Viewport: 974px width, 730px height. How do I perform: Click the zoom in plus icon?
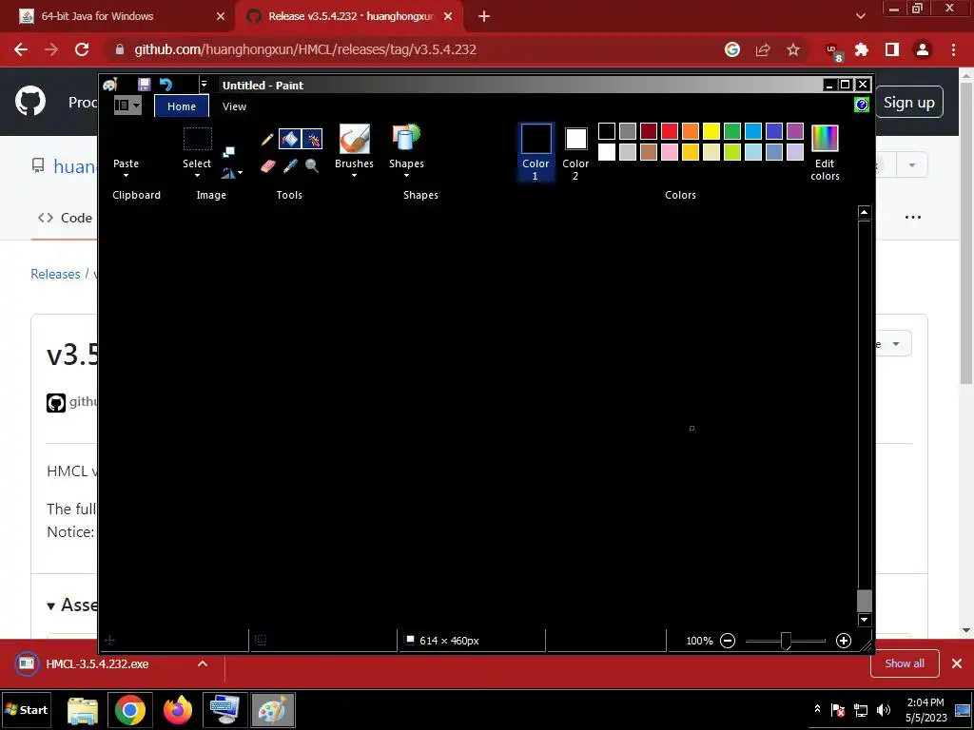(x=843, y=641)
